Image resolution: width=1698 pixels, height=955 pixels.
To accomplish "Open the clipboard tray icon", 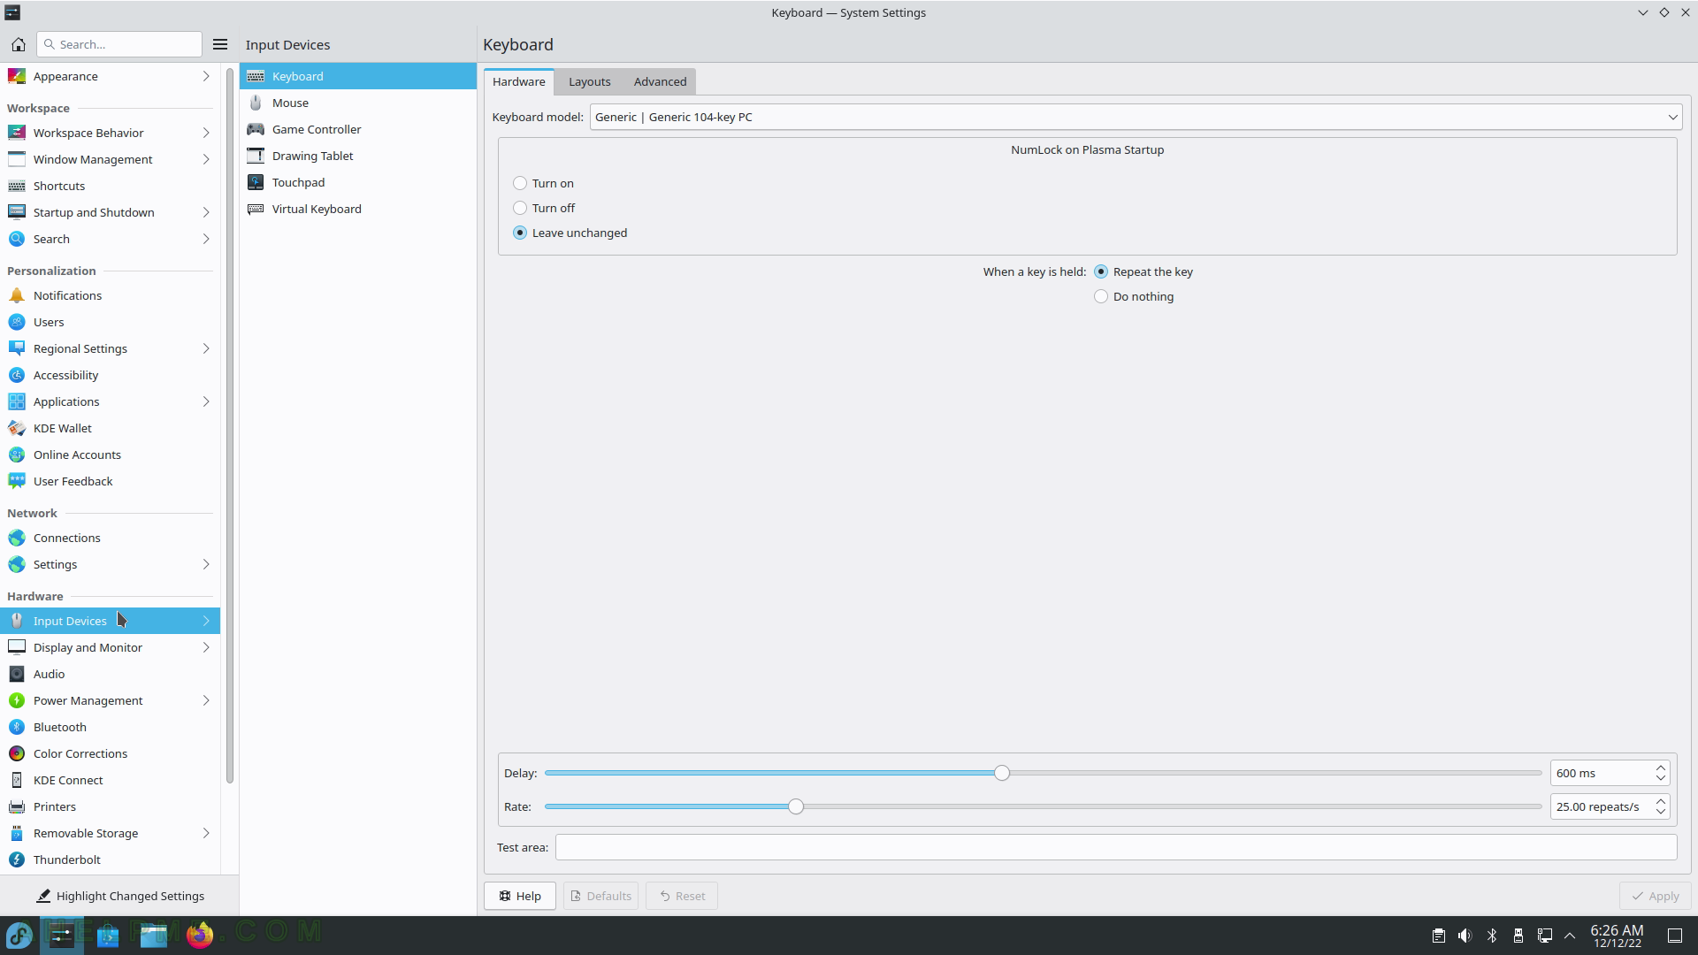I will pyautogui.click(x=1439, y=936).
